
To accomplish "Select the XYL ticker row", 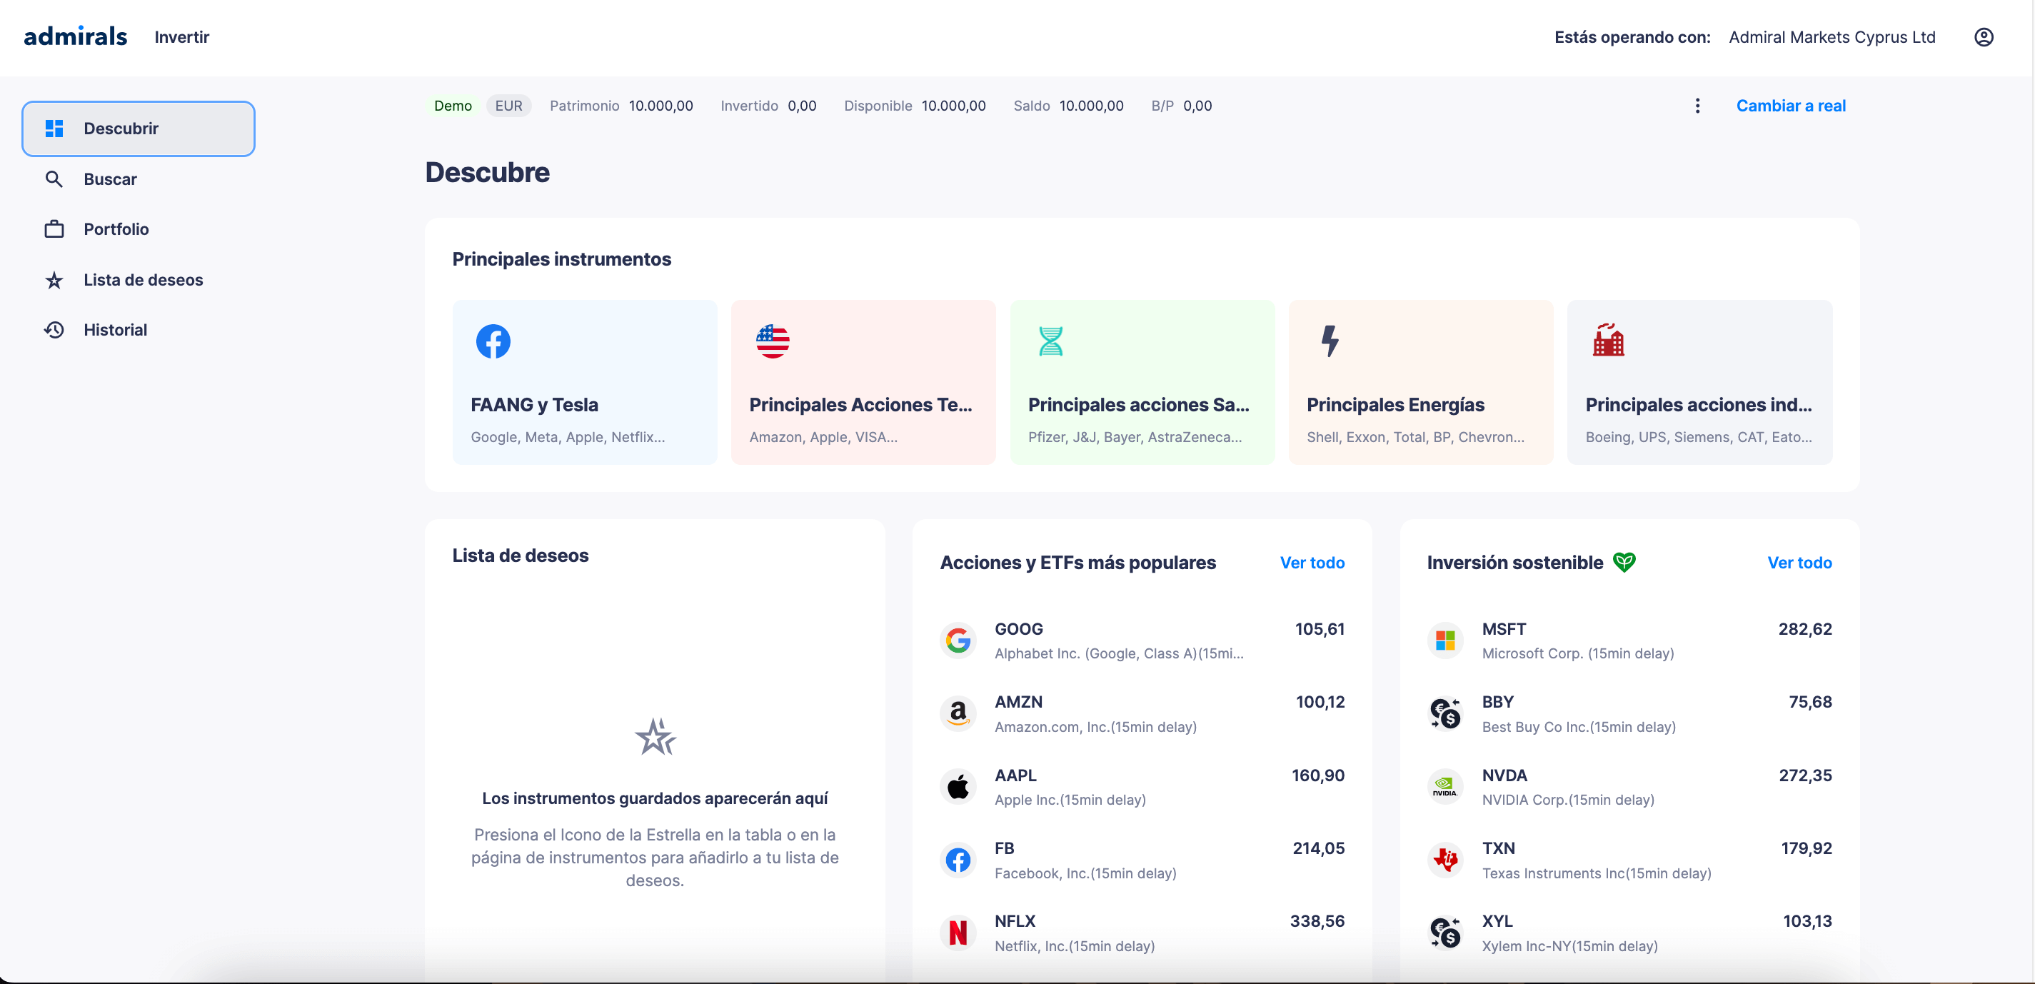I will pyautogui.click(x=1629, y=933).
